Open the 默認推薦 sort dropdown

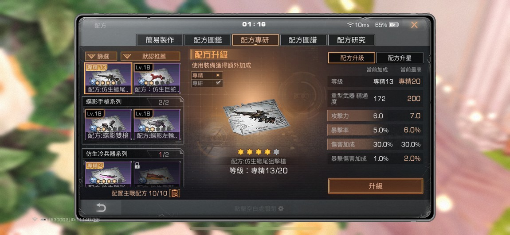[150, 57]
